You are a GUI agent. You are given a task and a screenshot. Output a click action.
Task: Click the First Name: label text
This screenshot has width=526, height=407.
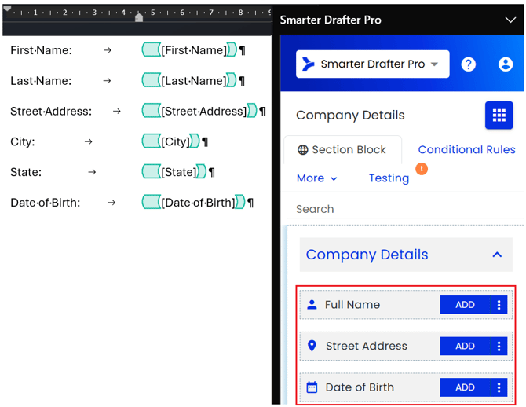pyautogui.click(x=42, y=50)
